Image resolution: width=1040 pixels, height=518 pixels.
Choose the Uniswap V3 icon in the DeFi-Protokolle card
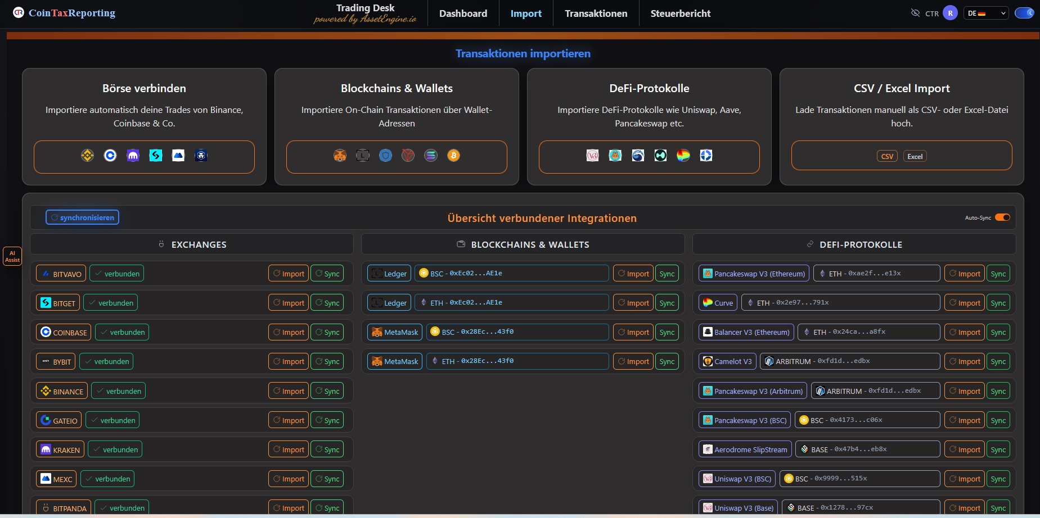click(x=593, y=156)
